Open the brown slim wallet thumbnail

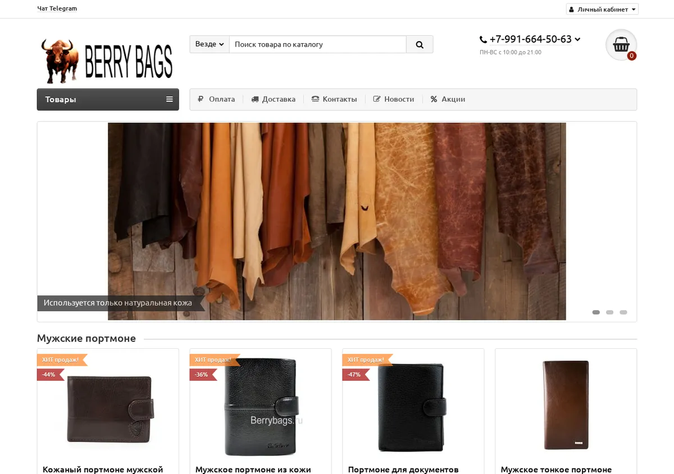click(566, 405)
